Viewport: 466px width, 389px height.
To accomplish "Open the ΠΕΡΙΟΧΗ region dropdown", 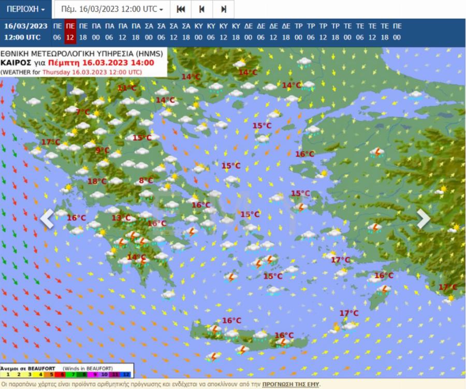I will 25,9.
